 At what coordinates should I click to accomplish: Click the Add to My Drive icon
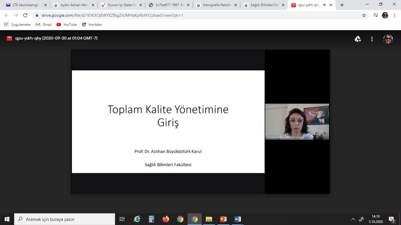click(x=358, y=39)
